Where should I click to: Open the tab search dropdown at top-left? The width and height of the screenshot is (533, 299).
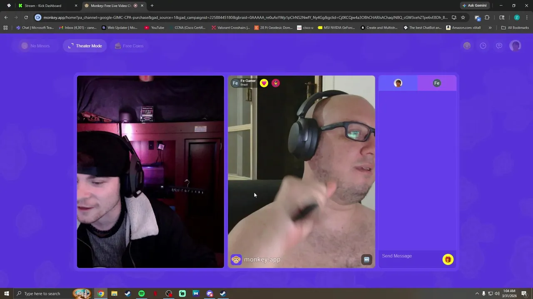(9, 6)
